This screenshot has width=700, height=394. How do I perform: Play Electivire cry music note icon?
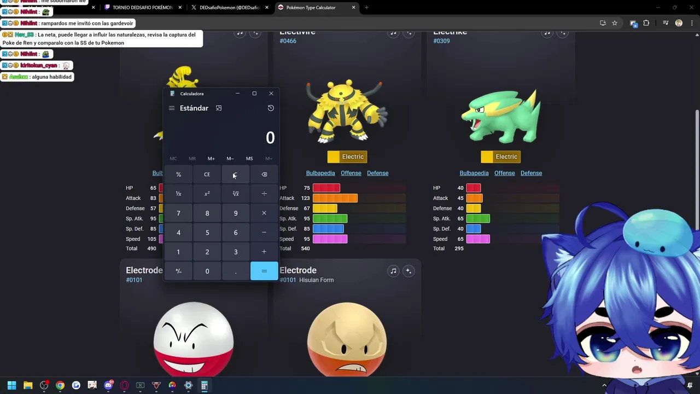pos(393,33)
